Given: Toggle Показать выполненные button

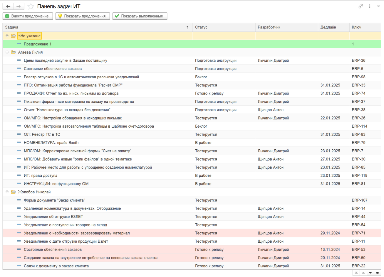Looking at the screenshot, I should point(140,16).
